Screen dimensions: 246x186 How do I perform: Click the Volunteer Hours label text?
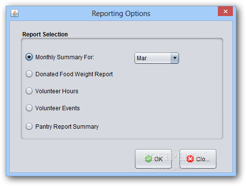pyautogui.click(x=57, y=91)
